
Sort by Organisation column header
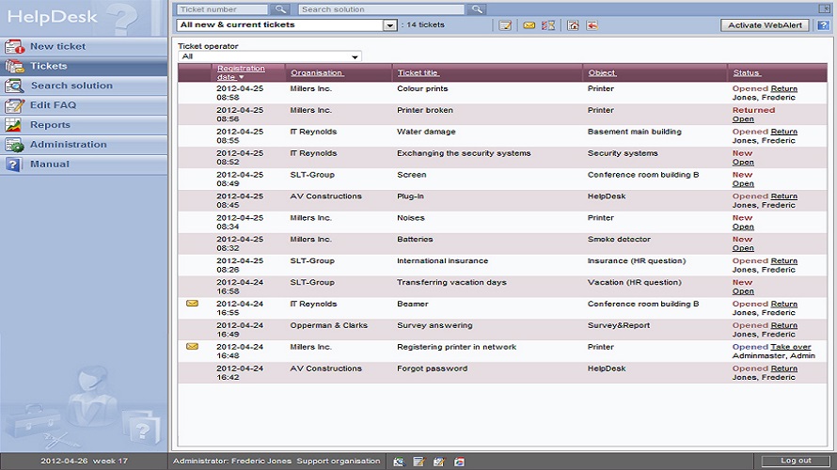tap(317, 72)
